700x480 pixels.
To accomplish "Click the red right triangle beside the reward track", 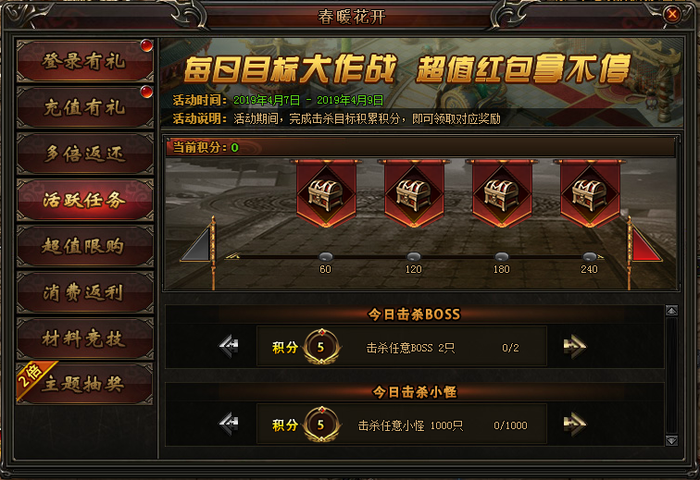I will 645,244.
